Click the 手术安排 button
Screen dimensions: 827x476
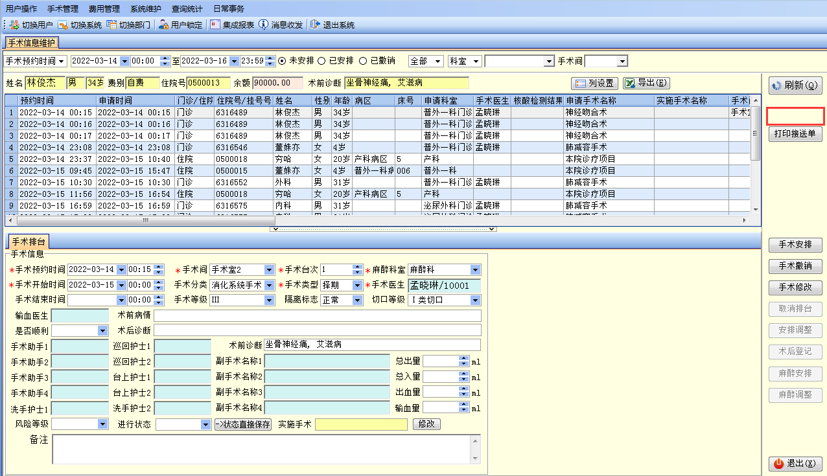795,245
